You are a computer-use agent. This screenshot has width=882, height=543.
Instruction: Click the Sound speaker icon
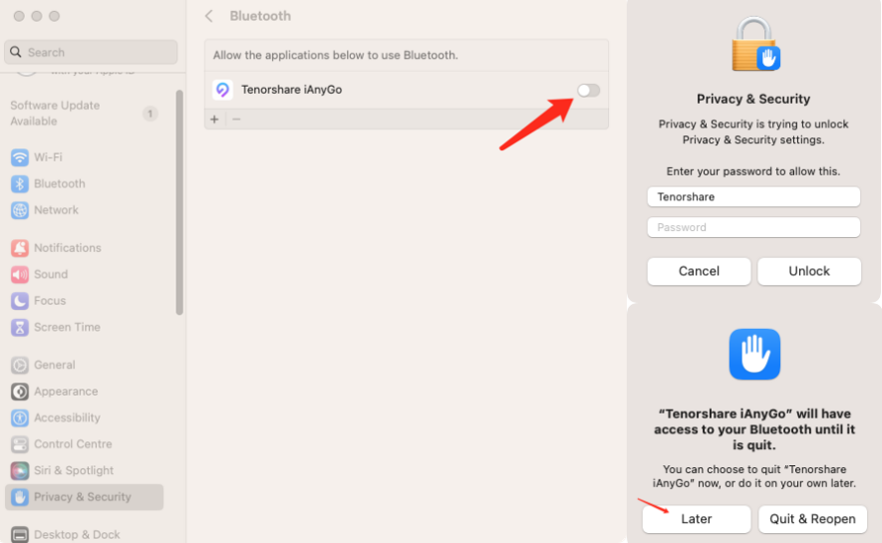point(20,274)
